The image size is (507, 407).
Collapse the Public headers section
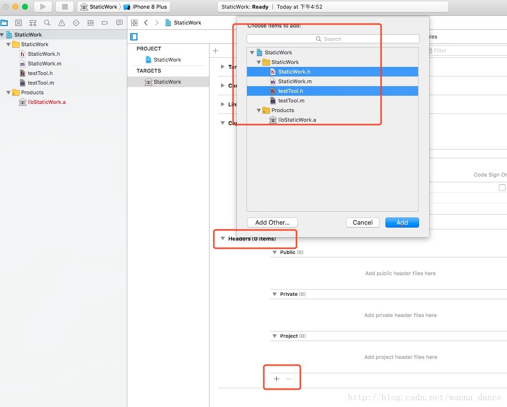pyautogui.click(x=274, y=252)
